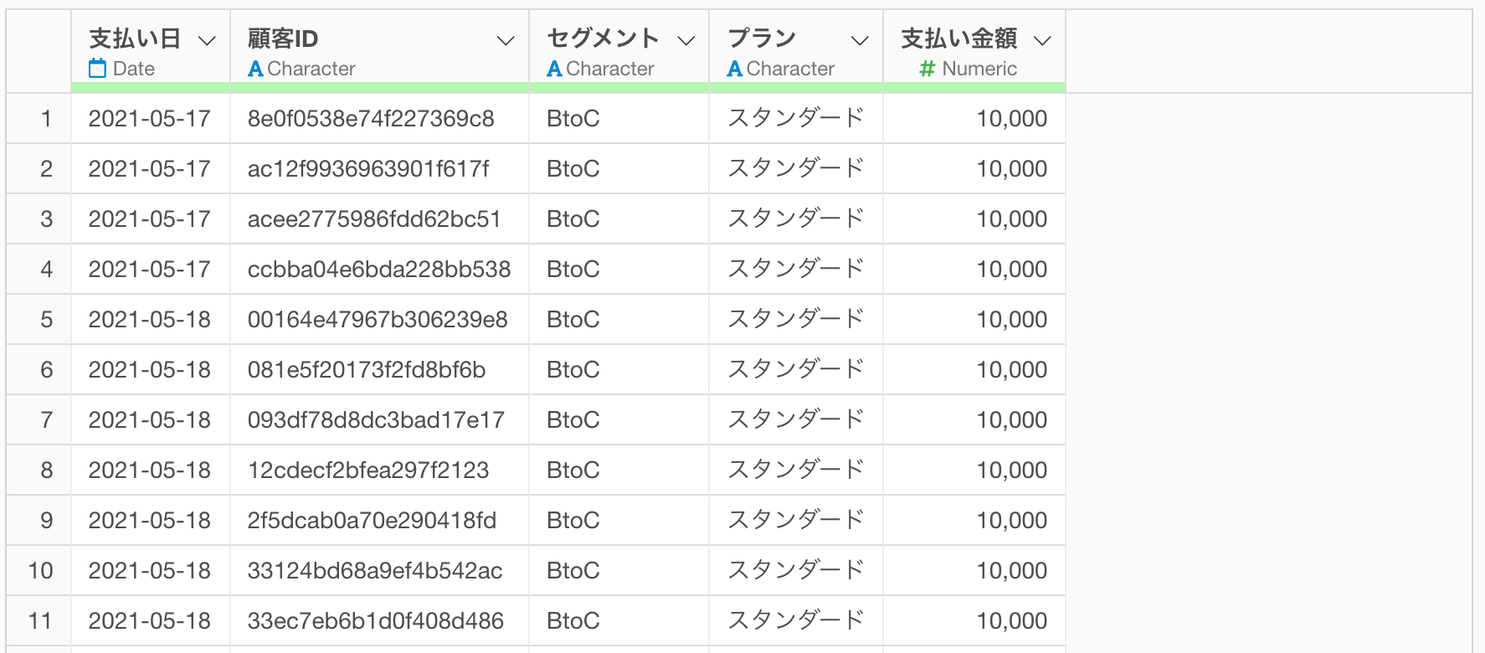Expand the セグメント column menu chevron
The height and width of the screenshot is (653, 1485).
pyautogui.click(x=686, y=40)
